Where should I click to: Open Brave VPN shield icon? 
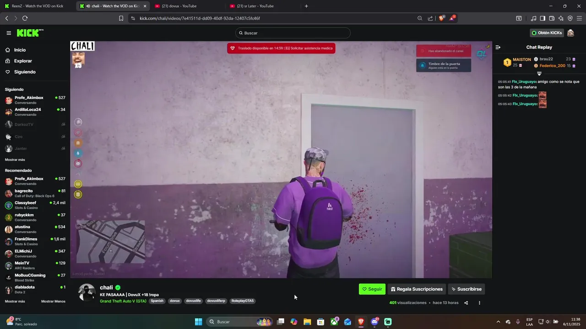570,18
